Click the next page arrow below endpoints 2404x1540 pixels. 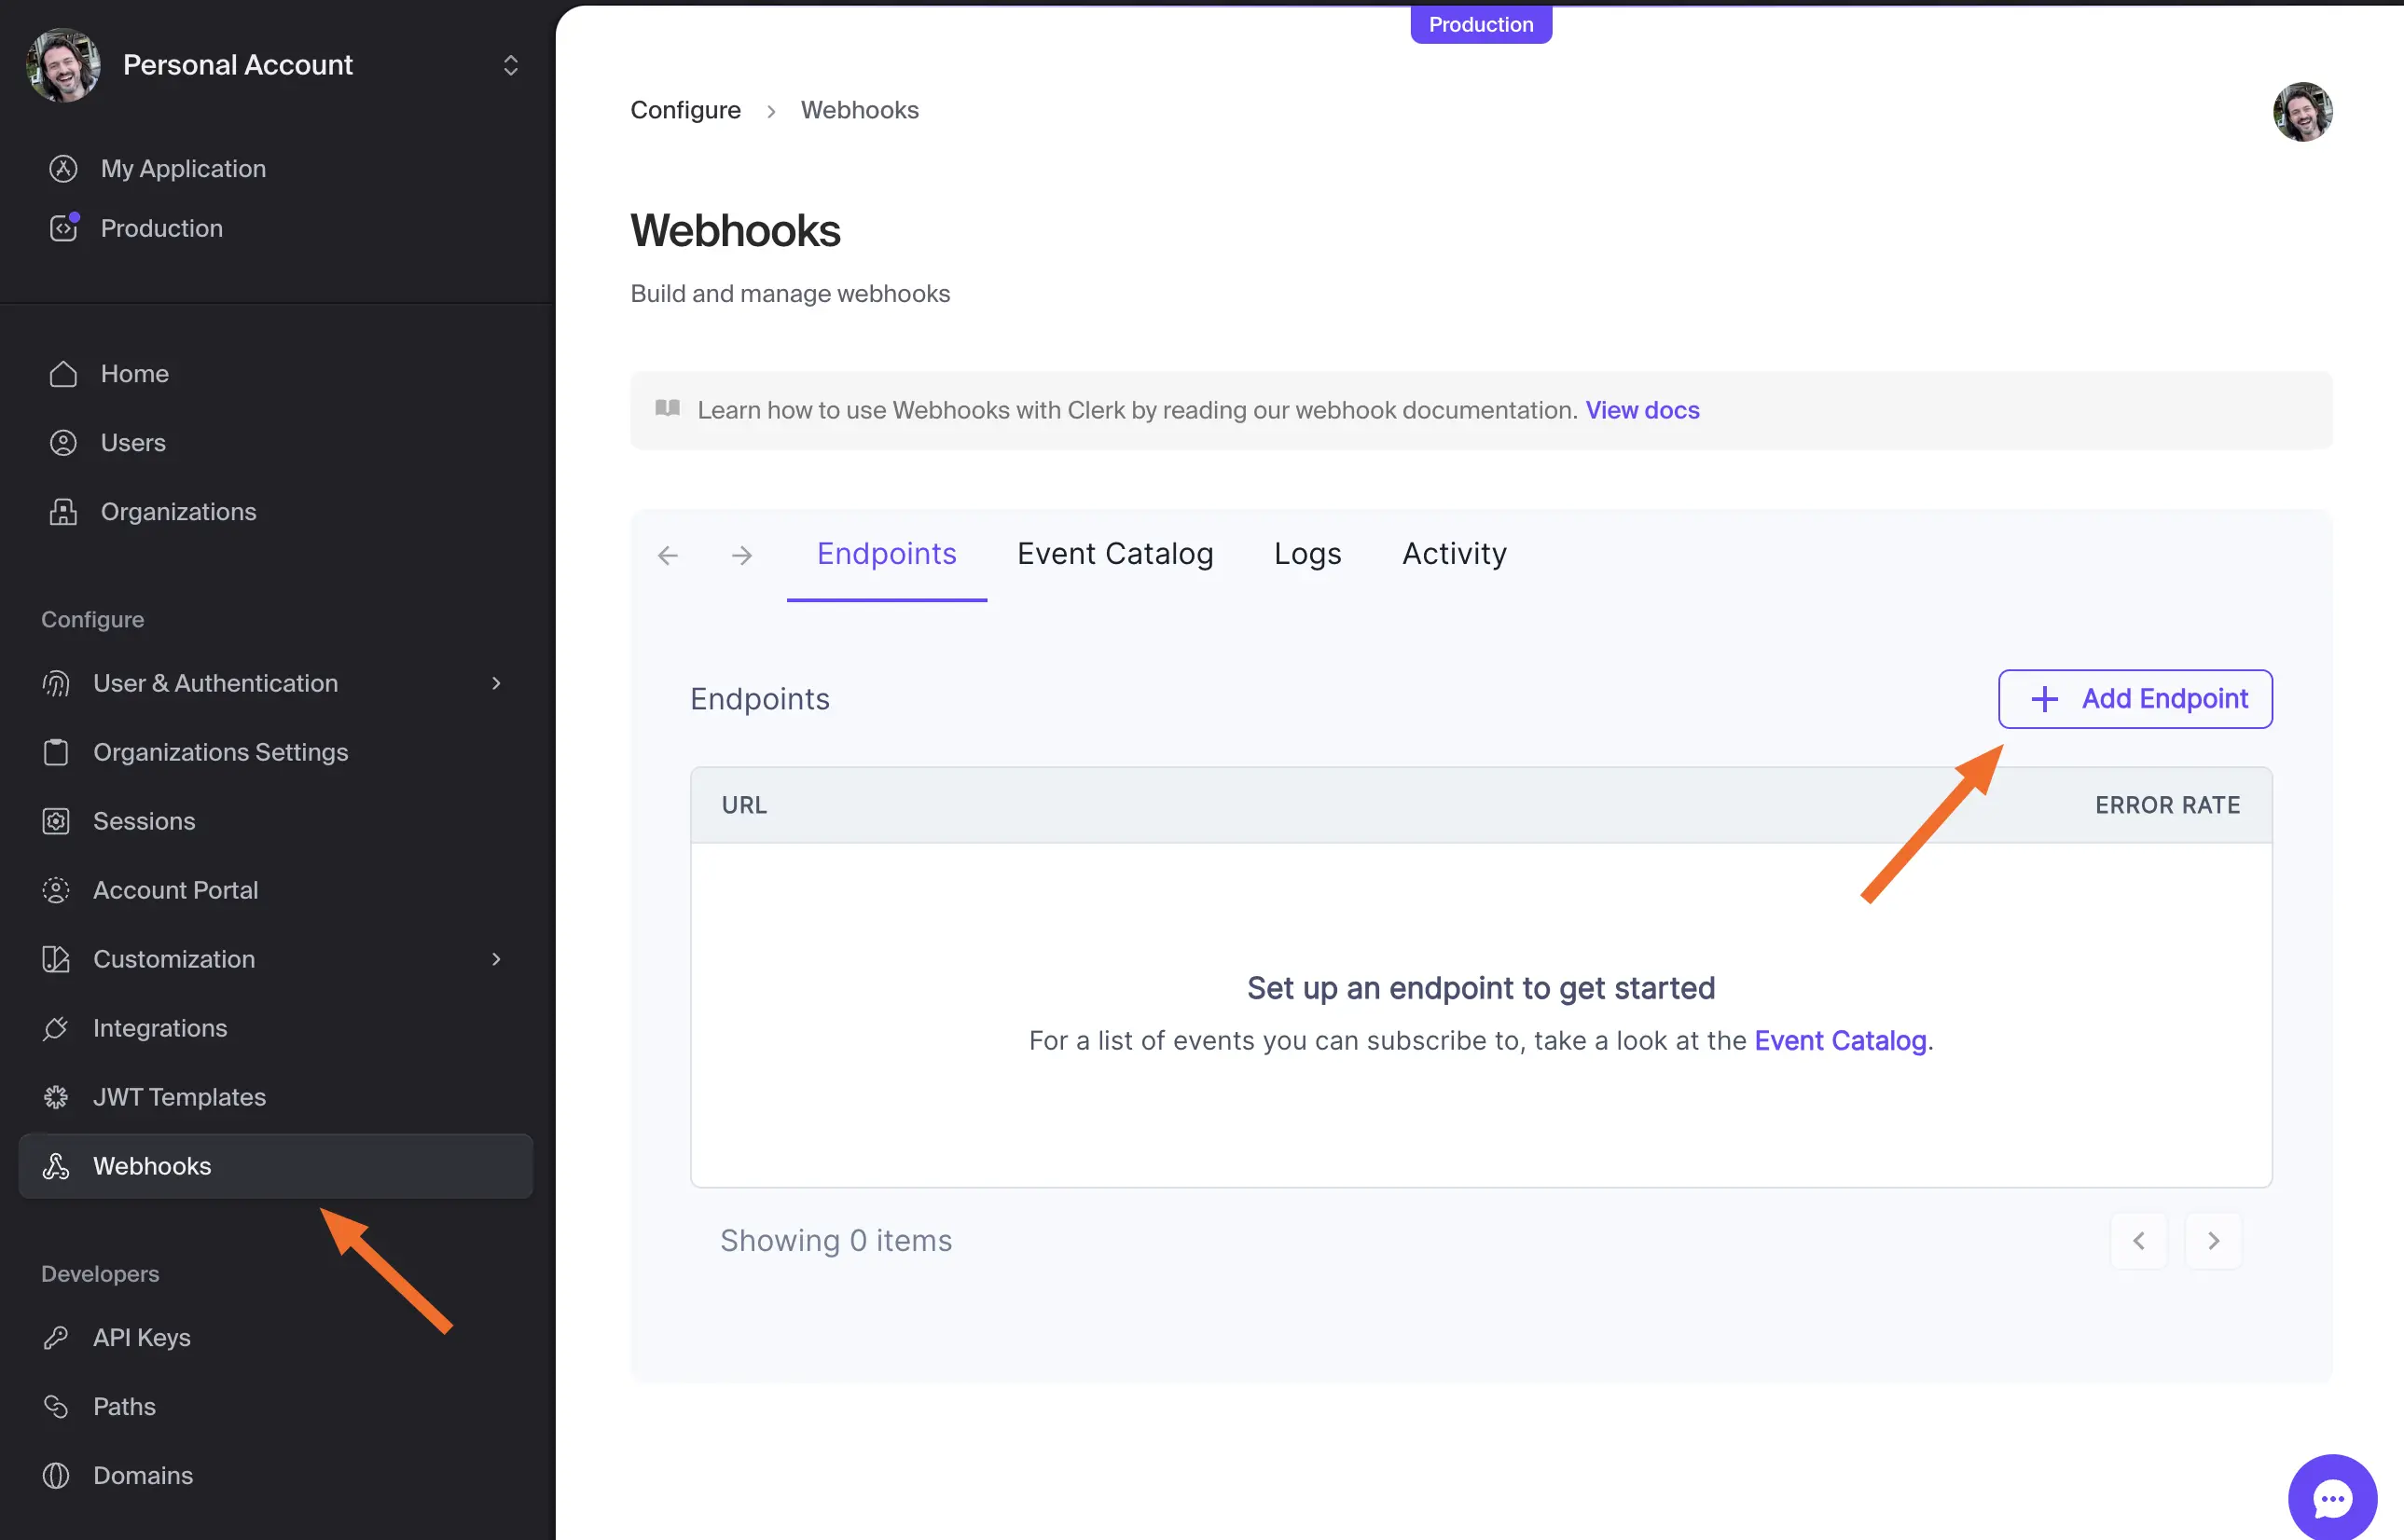click(x=2213, y=1240)
